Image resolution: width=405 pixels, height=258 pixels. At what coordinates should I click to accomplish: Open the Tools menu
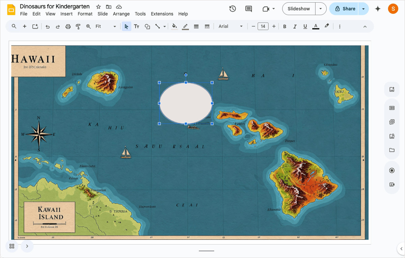(140, 14)
